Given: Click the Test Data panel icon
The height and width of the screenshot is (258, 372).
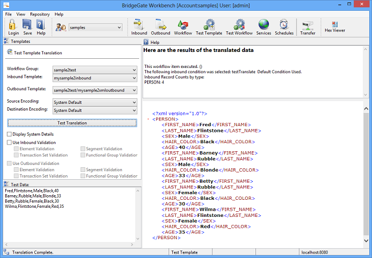Looking at the screenshot, I should pyautogui.click(x=6, y=184).
